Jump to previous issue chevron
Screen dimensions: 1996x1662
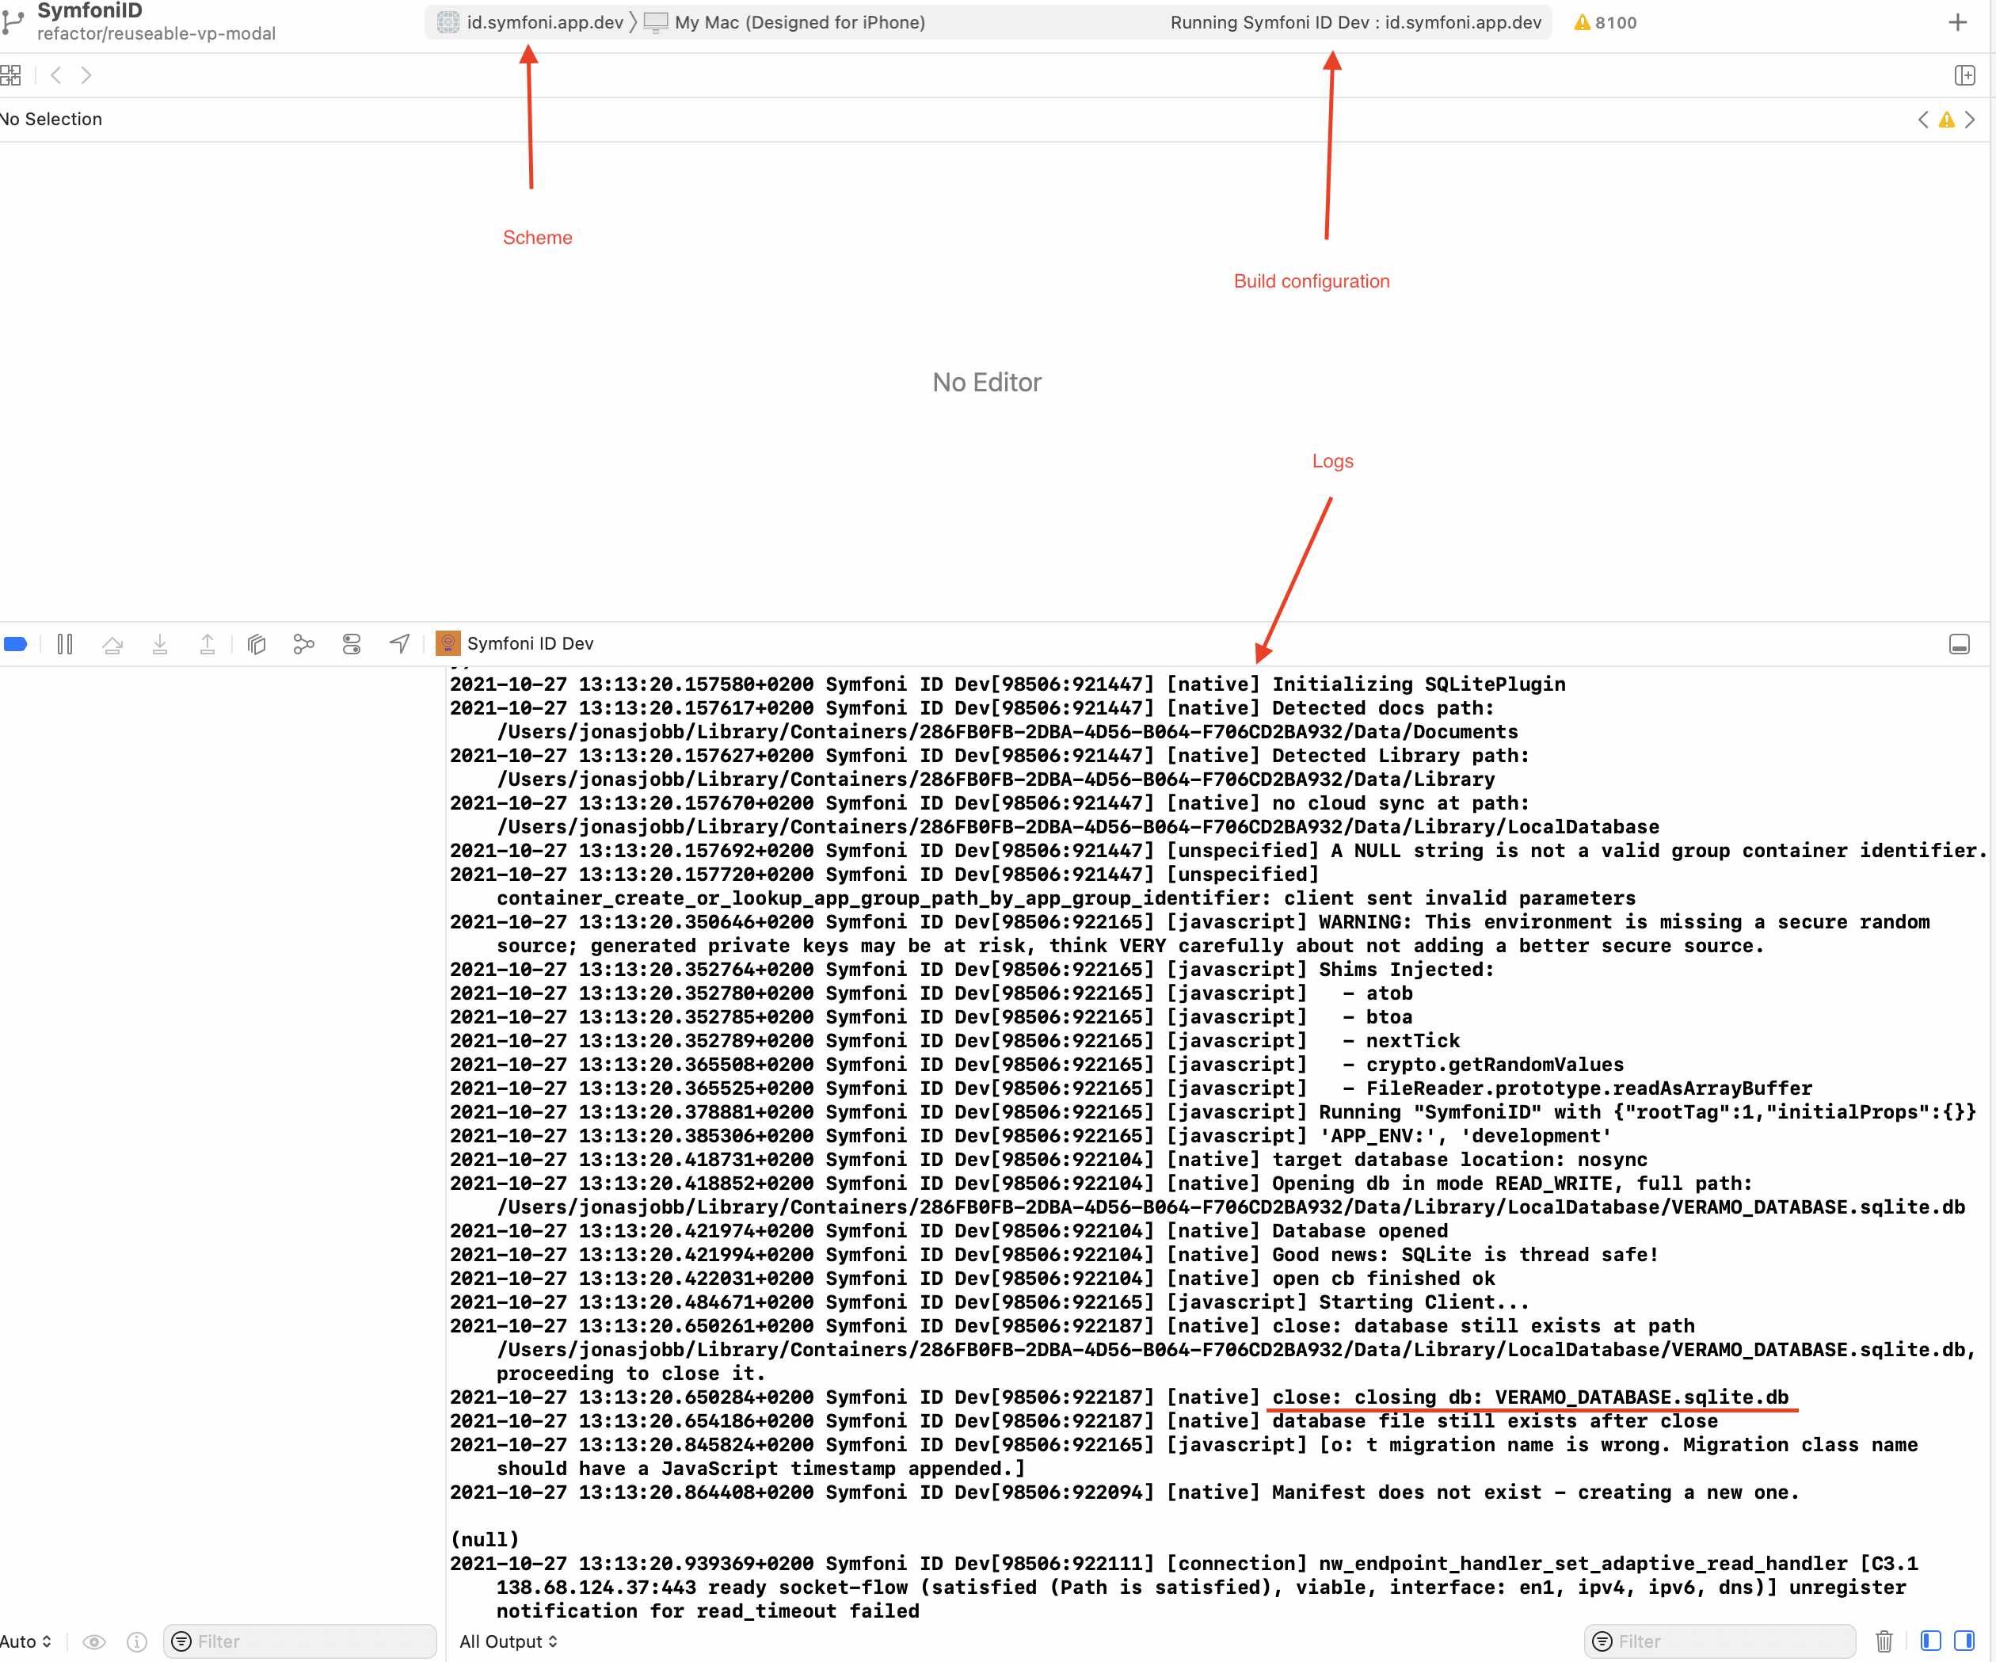(1923, 120)
